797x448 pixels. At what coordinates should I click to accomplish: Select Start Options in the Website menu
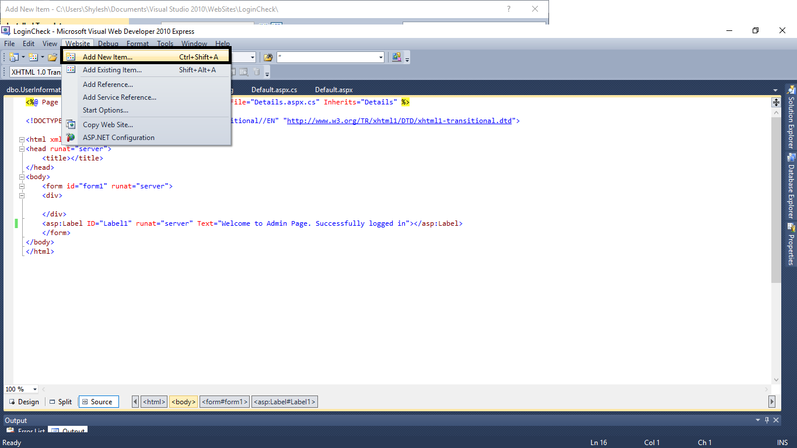(x=105, y=110)
